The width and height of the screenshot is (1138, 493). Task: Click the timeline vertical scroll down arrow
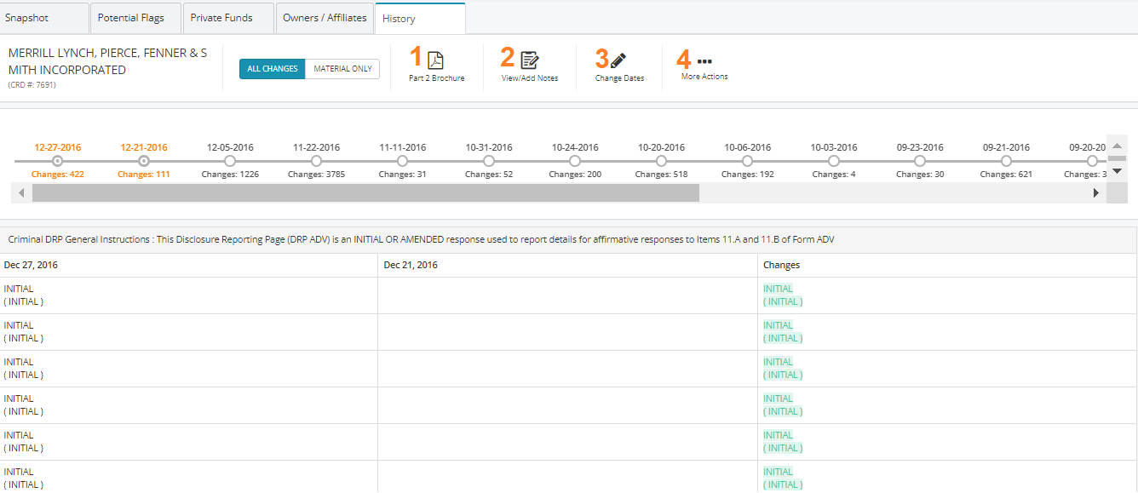point(1117,171)
